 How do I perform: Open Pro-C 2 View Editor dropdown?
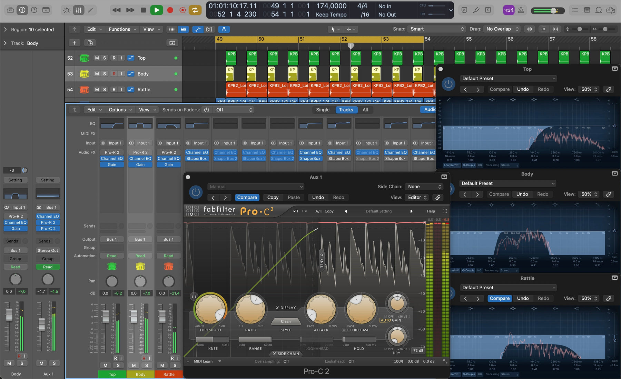(417, 197)
